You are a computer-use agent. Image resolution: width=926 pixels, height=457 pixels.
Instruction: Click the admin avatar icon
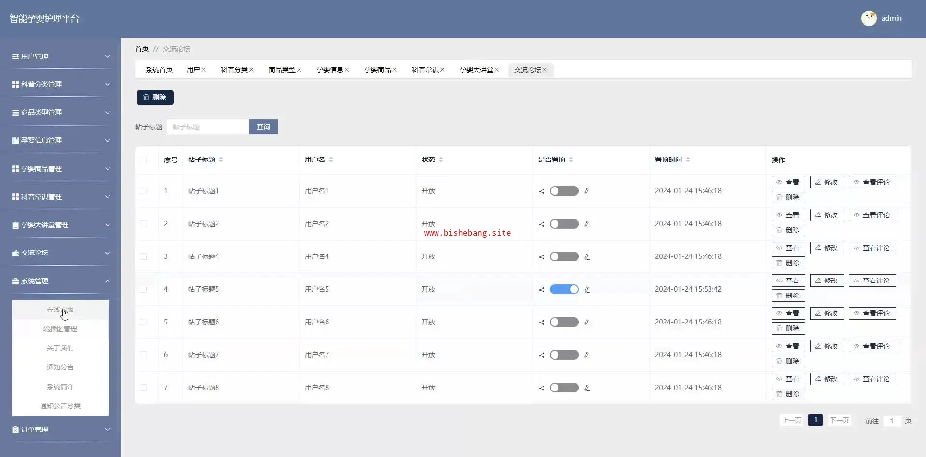869,18
